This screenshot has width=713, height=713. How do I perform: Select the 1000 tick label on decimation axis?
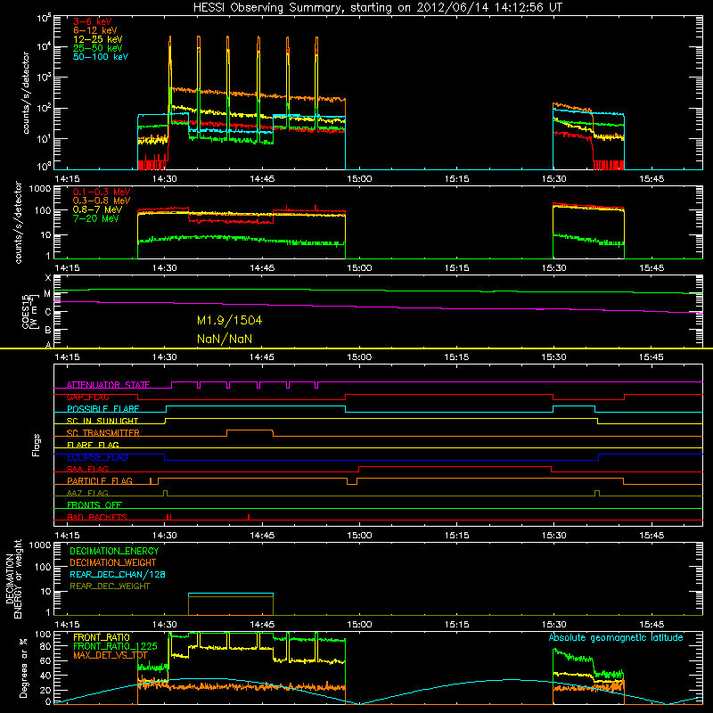(39, 545)
